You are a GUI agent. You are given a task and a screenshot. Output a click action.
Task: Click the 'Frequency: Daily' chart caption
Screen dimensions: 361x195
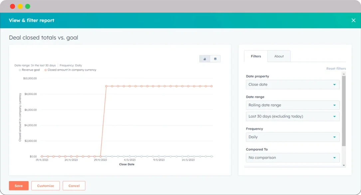(x=71, y=65)
